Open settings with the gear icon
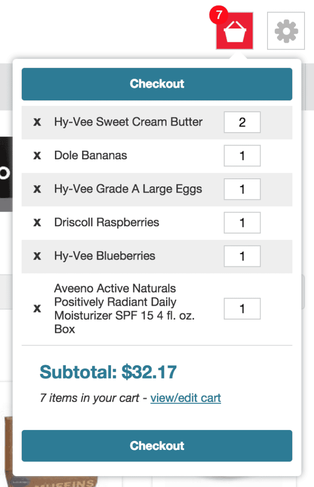 [x=286, y=31]
